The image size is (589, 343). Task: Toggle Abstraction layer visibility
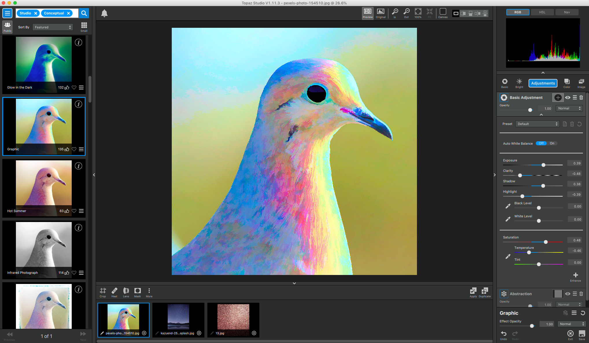(x=567, y=294)
